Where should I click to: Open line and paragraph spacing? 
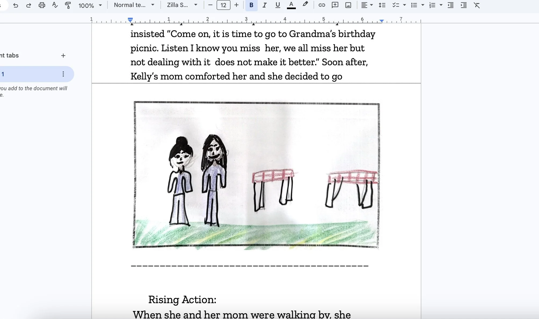382,5
